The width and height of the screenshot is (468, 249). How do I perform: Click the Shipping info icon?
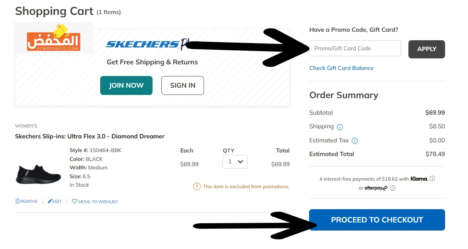340,127
